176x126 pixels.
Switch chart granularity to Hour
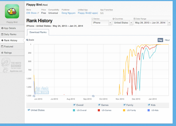click(x=167, y=40)
